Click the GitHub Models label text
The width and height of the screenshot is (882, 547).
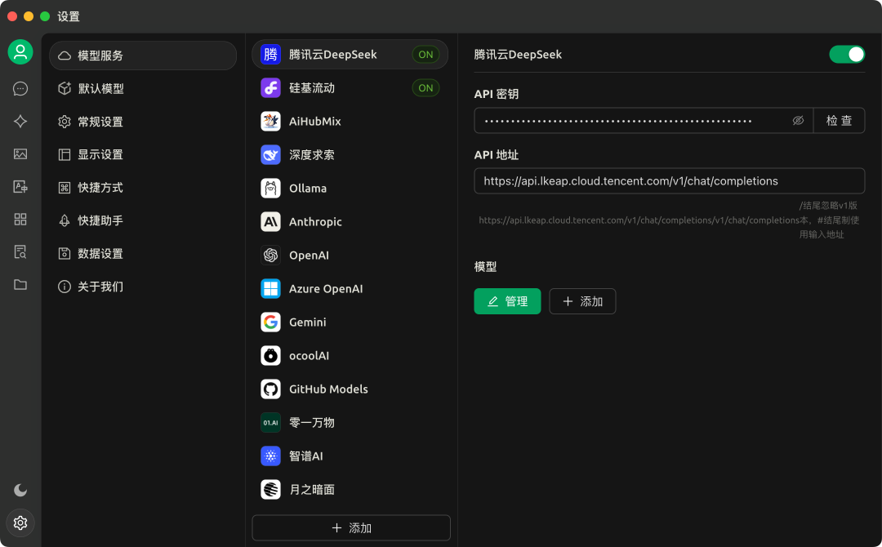point(328,389)
